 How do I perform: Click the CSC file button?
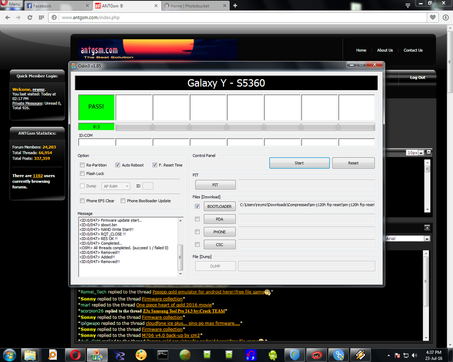click(219, 244)
